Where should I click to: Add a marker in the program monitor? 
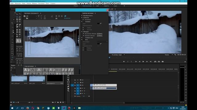(x=124, y=62)
